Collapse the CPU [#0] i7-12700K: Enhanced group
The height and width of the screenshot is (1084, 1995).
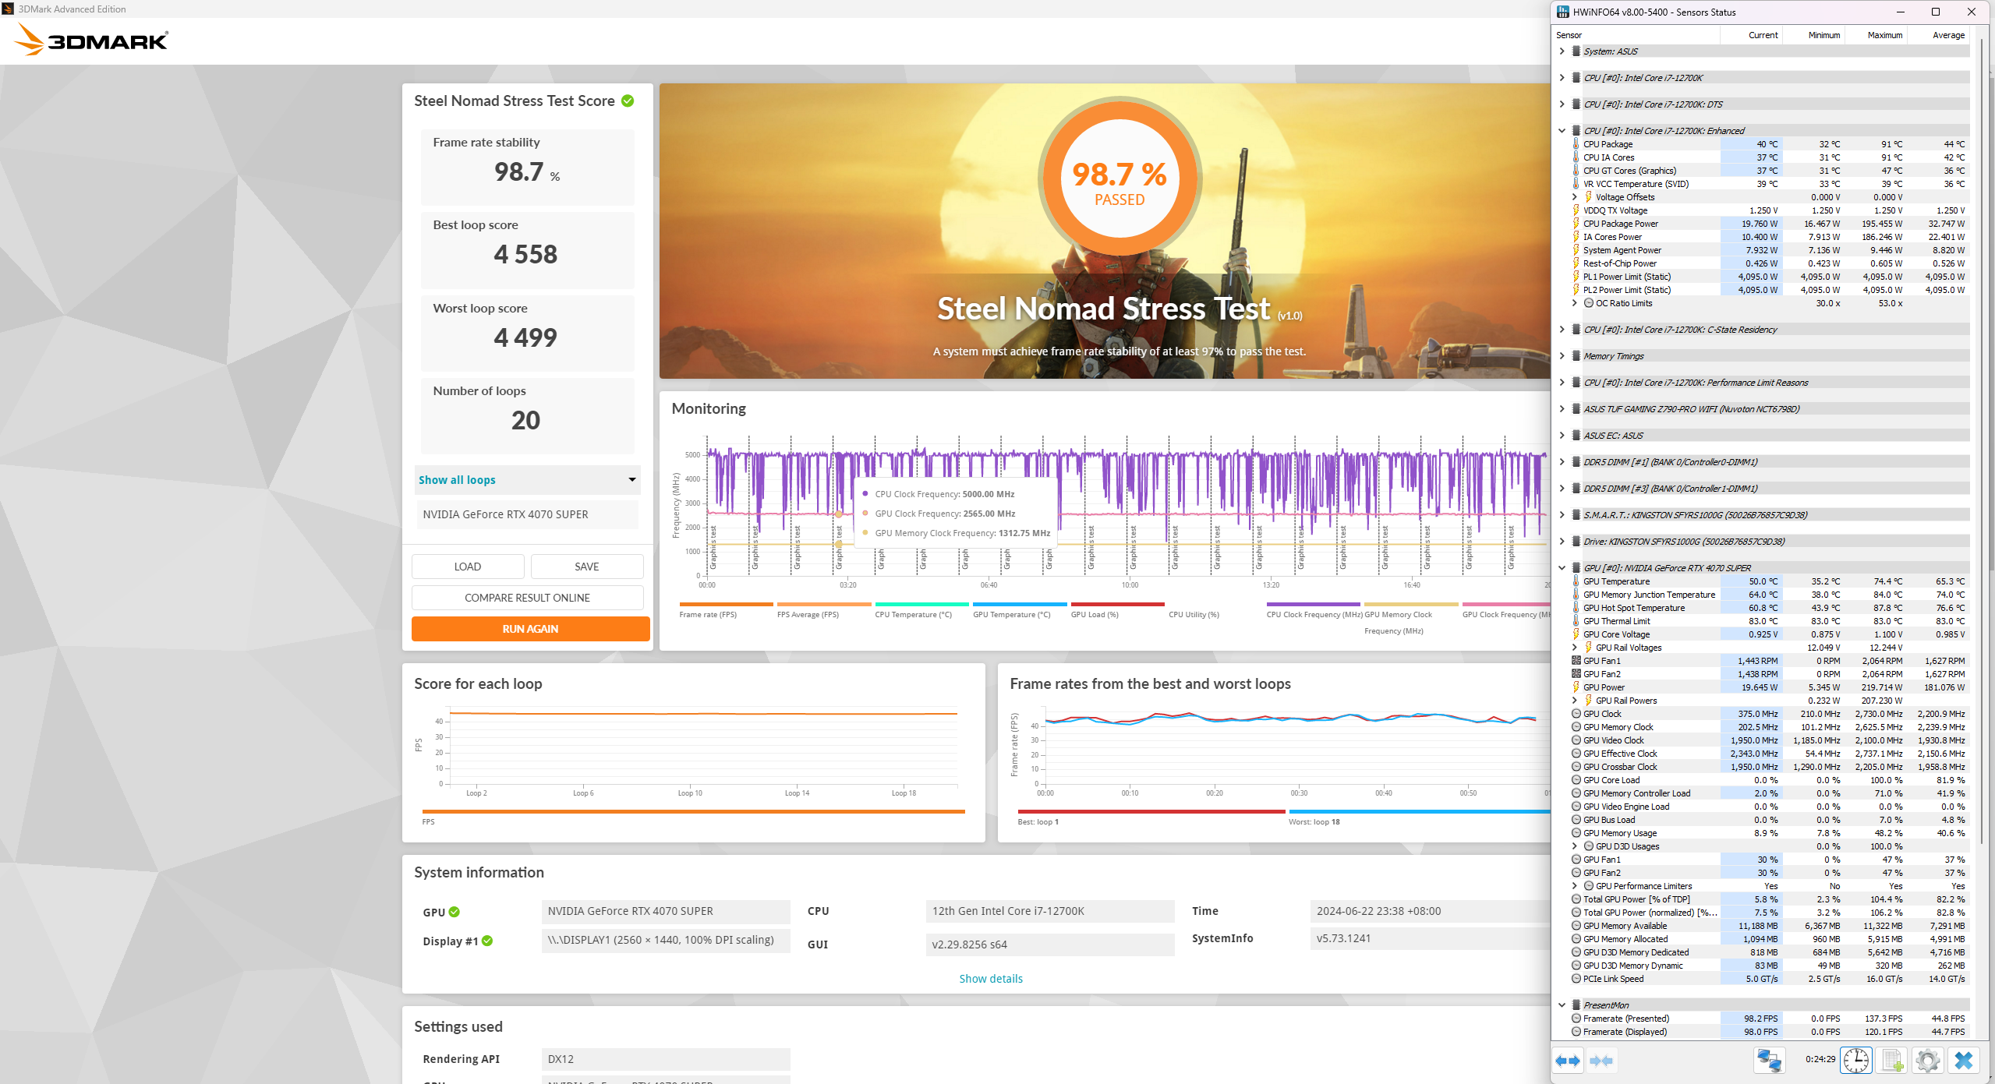pyautogui.click(x=1562, y=130)
